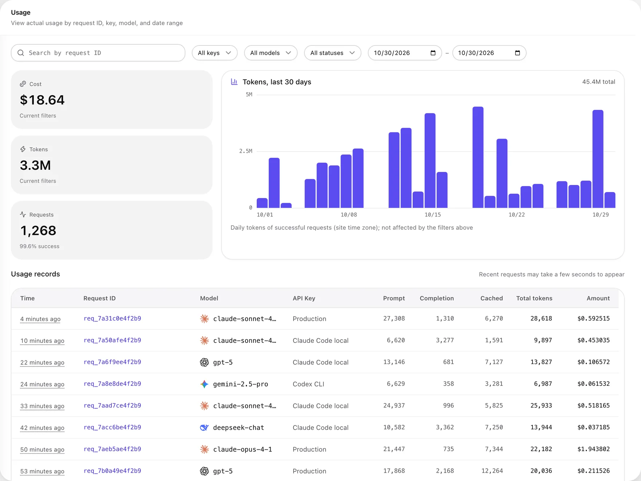
Task: Click Claude icon in req_7aad7ce4f2b9 row
Action: (x=204, y=406)
